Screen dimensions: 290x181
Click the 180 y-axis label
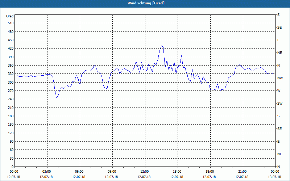pyautogui.click(x=11, y=116)
